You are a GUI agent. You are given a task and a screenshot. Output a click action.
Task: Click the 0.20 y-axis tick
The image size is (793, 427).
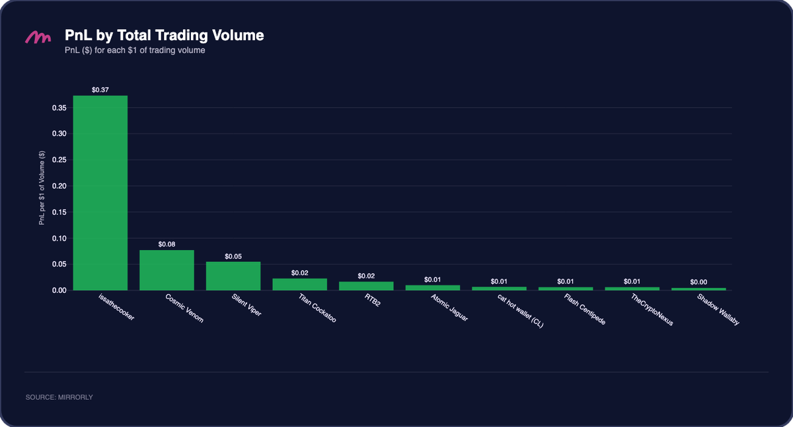coord(59,186)
